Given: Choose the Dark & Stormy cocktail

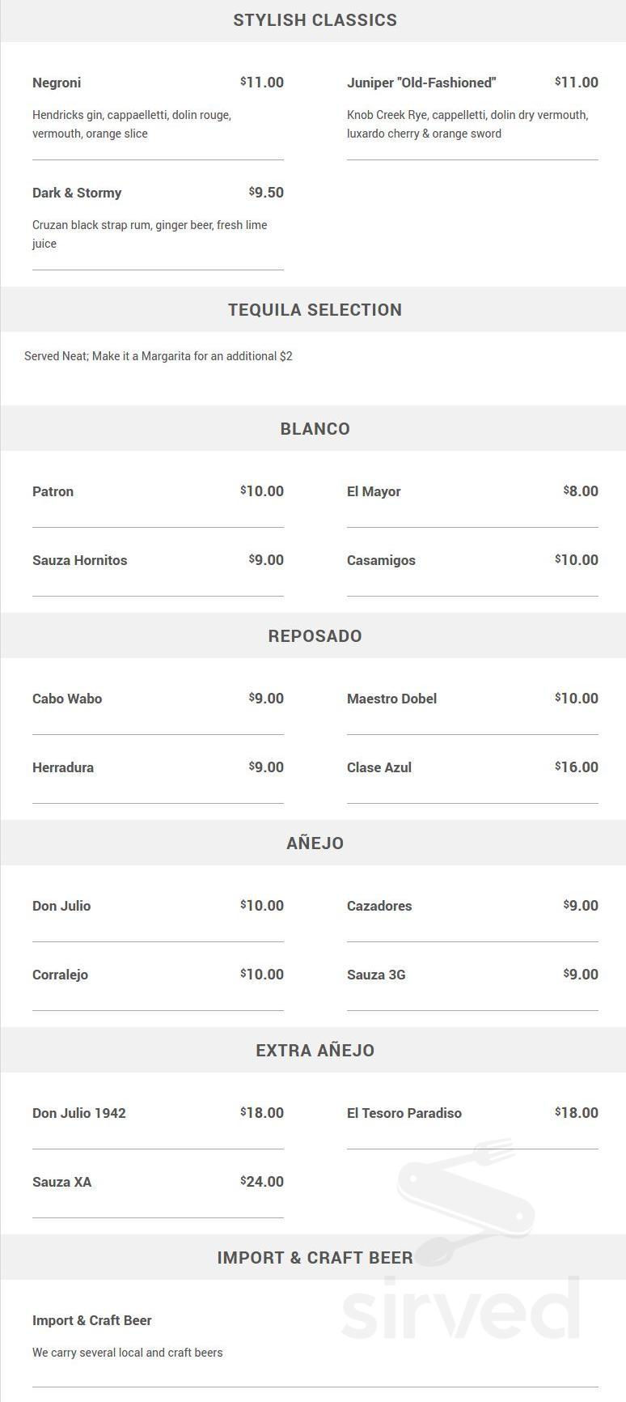Looking at the screenshot, I should coord(77,193).
